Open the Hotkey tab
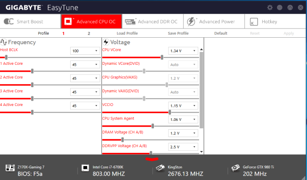The width and height of the screenshot is (307, 180). [x=275, y=21]
